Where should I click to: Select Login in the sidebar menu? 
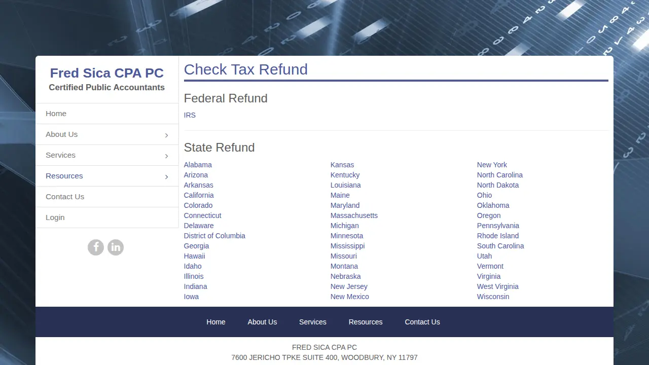coord(107,217)
